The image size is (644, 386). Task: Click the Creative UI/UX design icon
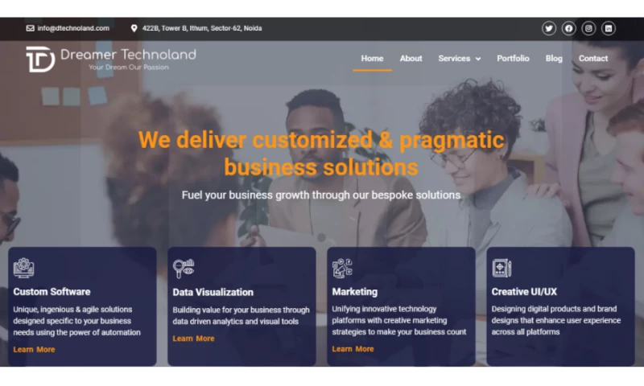pos(502,268)
